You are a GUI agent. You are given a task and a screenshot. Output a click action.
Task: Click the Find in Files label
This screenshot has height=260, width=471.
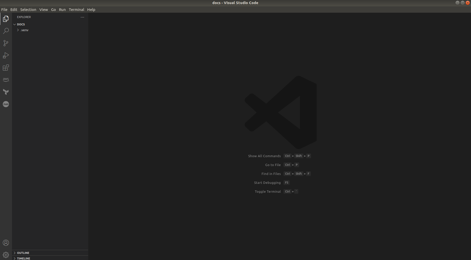[271, 174]
